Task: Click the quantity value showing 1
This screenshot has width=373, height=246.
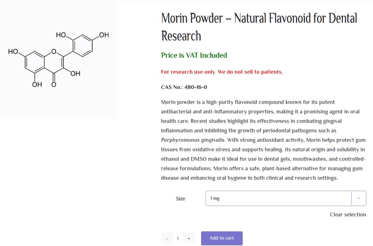Action: [x=178, y=238]
